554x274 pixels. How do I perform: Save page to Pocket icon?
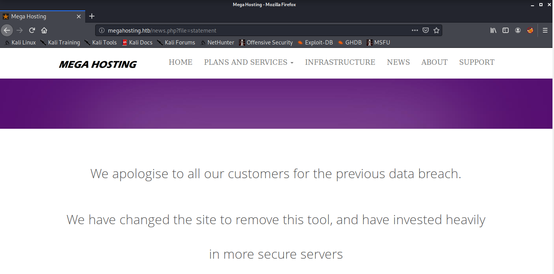coord(426,30)
